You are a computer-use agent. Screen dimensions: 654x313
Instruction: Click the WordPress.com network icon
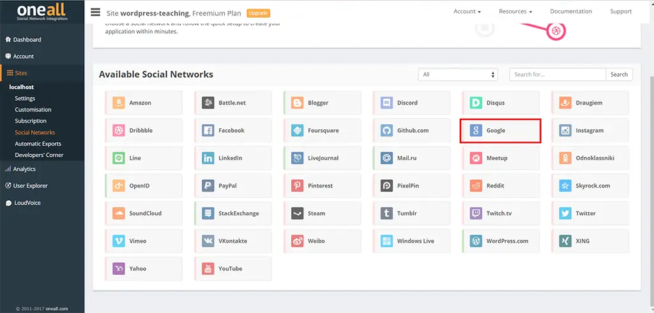[x=476, y=241]
